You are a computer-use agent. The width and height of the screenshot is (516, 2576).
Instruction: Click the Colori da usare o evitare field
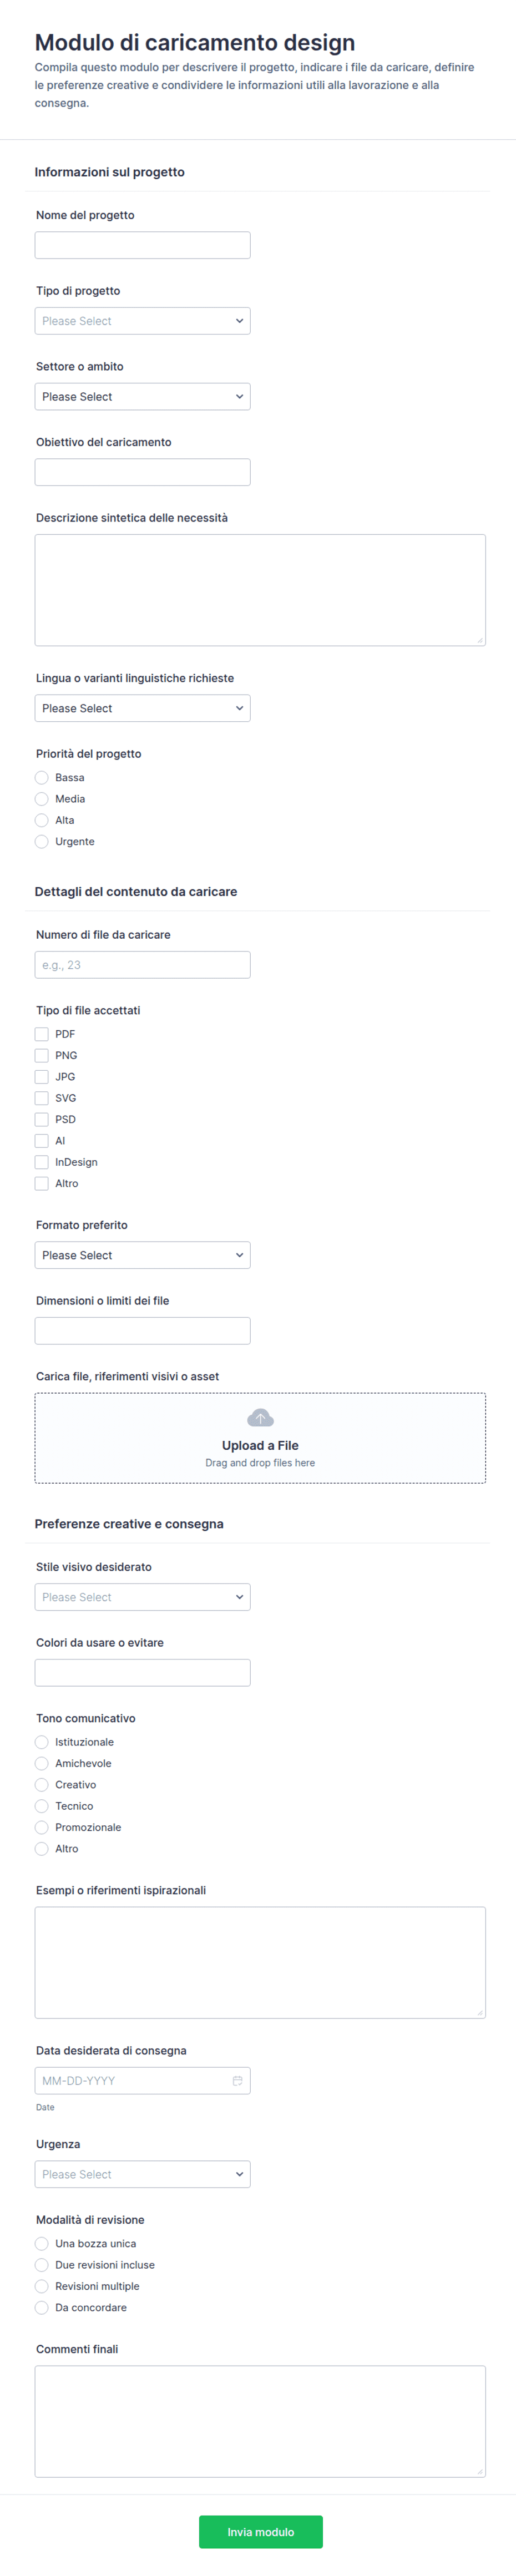143,1673
